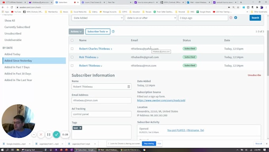Click the Unsubscribe link
The image size is (269, 152).
[254, 75]
